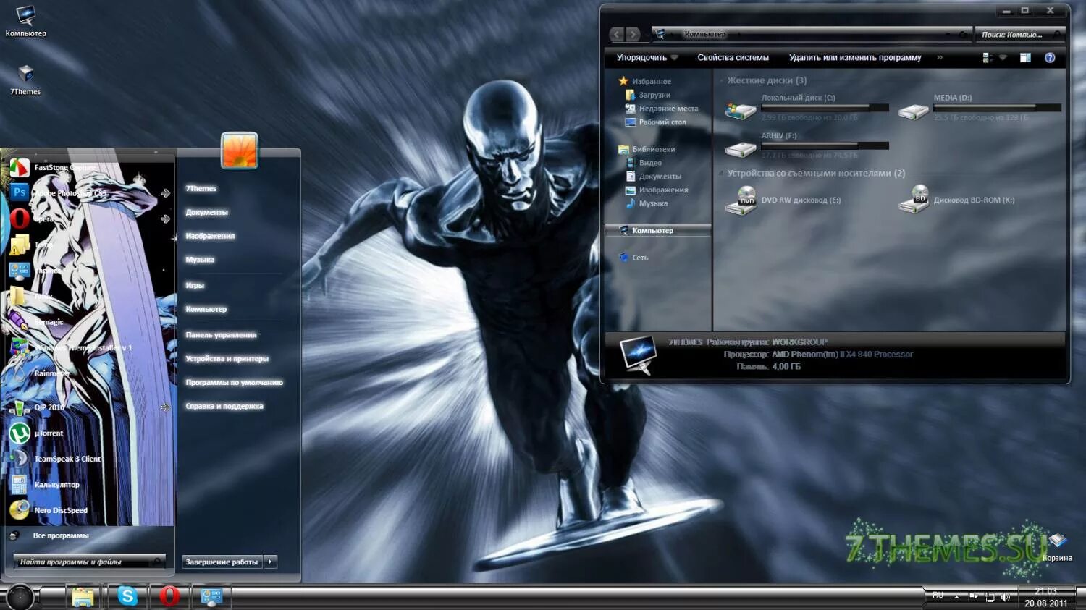Open Игры in the Start menu

[x=195, y=285]
